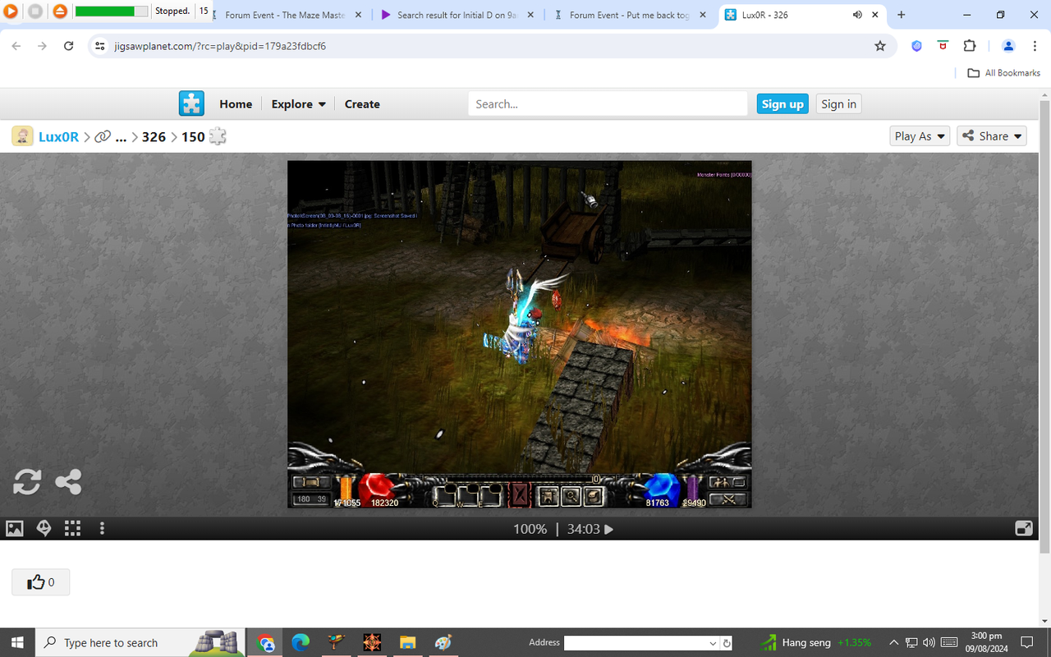The image size is (1051, 657).
Task: Switch to the Search result for Initial D tab
Action: [458, 15]
